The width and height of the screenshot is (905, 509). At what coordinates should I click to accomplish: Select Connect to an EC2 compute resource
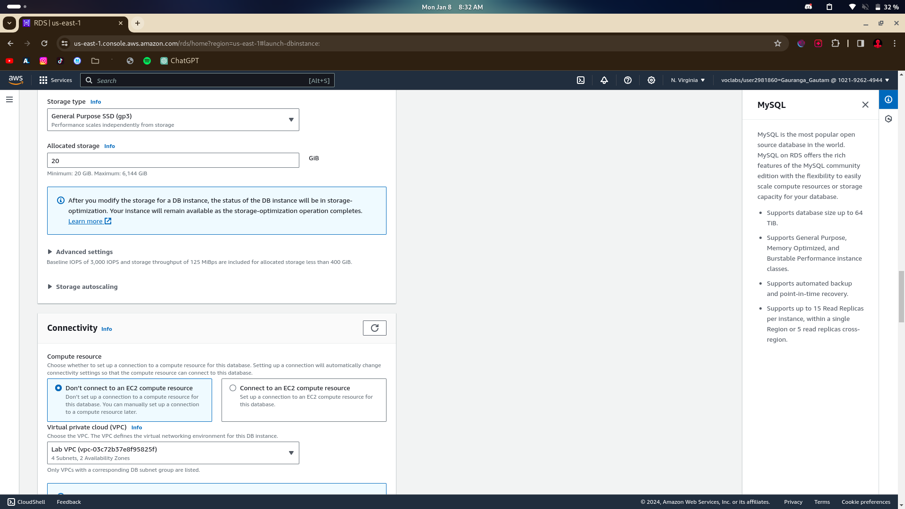pos(233,388)
